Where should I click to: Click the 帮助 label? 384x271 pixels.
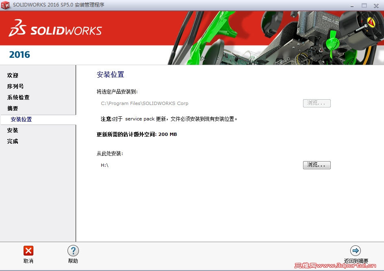(x=73, y=261)
